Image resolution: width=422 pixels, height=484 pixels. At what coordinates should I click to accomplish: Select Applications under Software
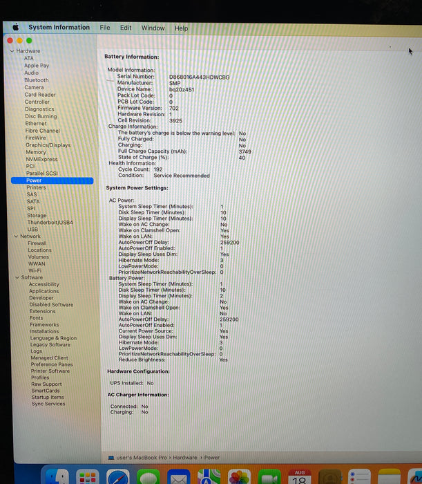pyautogui.click(x=44, y=291)
